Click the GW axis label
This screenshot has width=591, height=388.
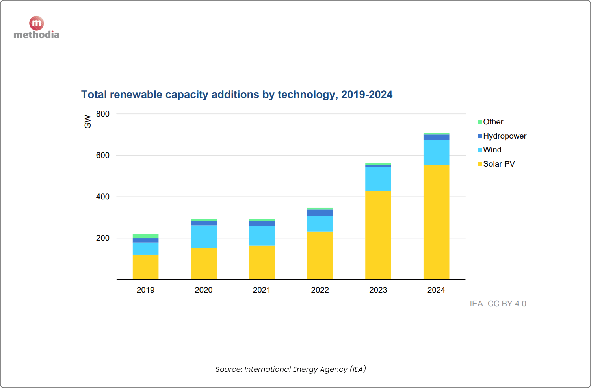pos(88,122)
